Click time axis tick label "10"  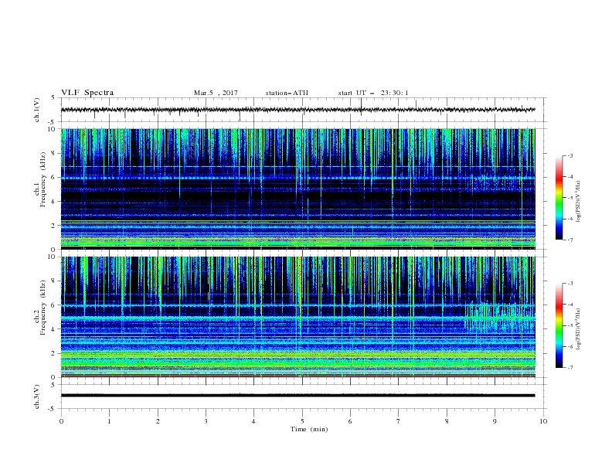pyautogui.click(x=543, y=421)
